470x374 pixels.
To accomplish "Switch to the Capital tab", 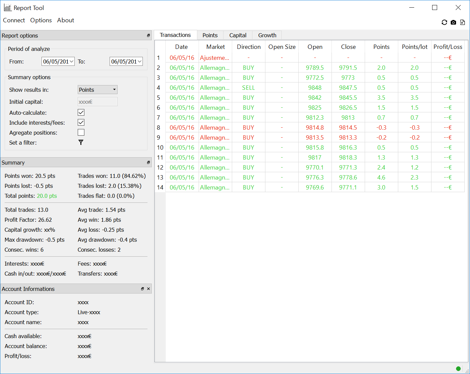I will click(x=238, y=35).
